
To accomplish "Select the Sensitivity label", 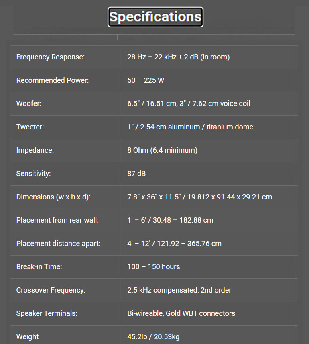I will (x=33, y=174).
